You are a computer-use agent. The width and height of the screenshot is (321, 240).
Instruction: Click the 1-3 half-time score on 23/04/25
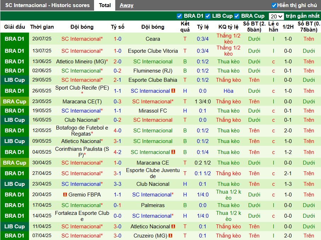click(288, 184)
